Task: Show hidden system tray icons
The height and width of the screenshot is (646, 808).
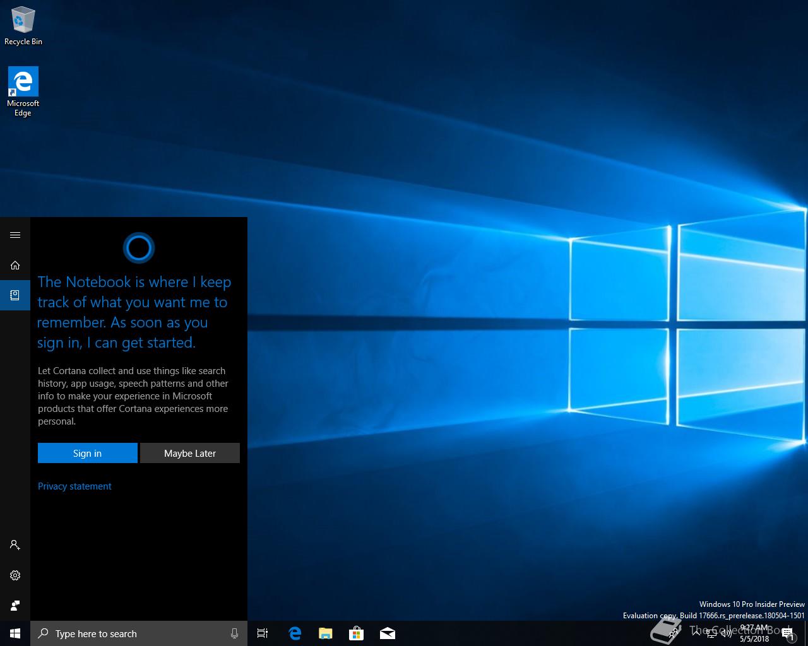Action: click(x=696, y=633)
